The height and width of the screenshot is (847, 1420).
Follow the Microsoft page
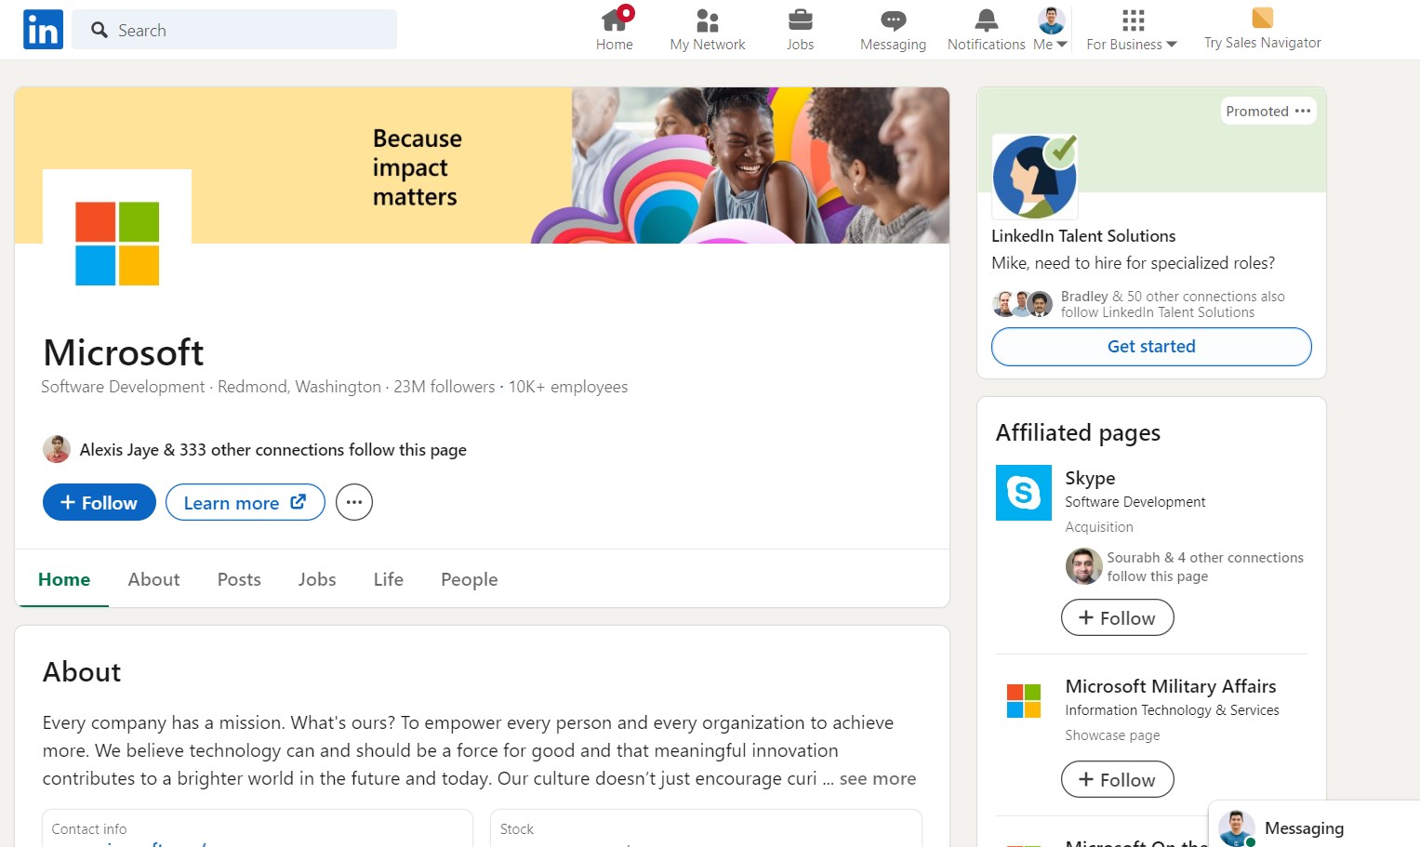[x=100, y=502]
